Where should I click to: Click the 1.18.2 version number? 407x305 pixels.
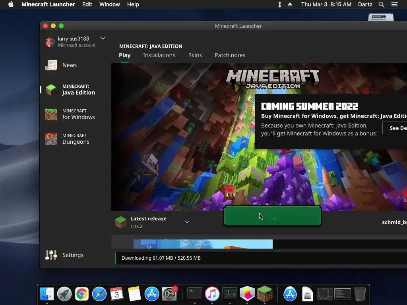pos(136,226)
